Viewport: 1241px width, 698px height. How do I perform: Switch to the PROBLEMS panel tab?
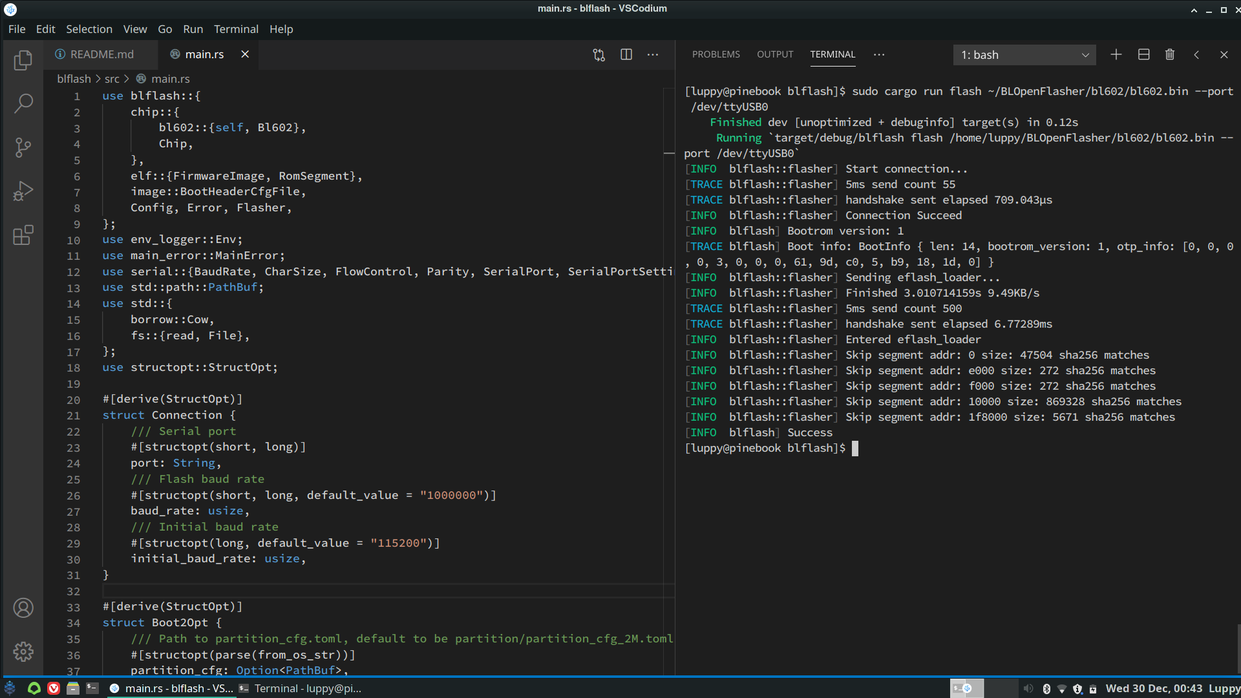tap(716, 55)
